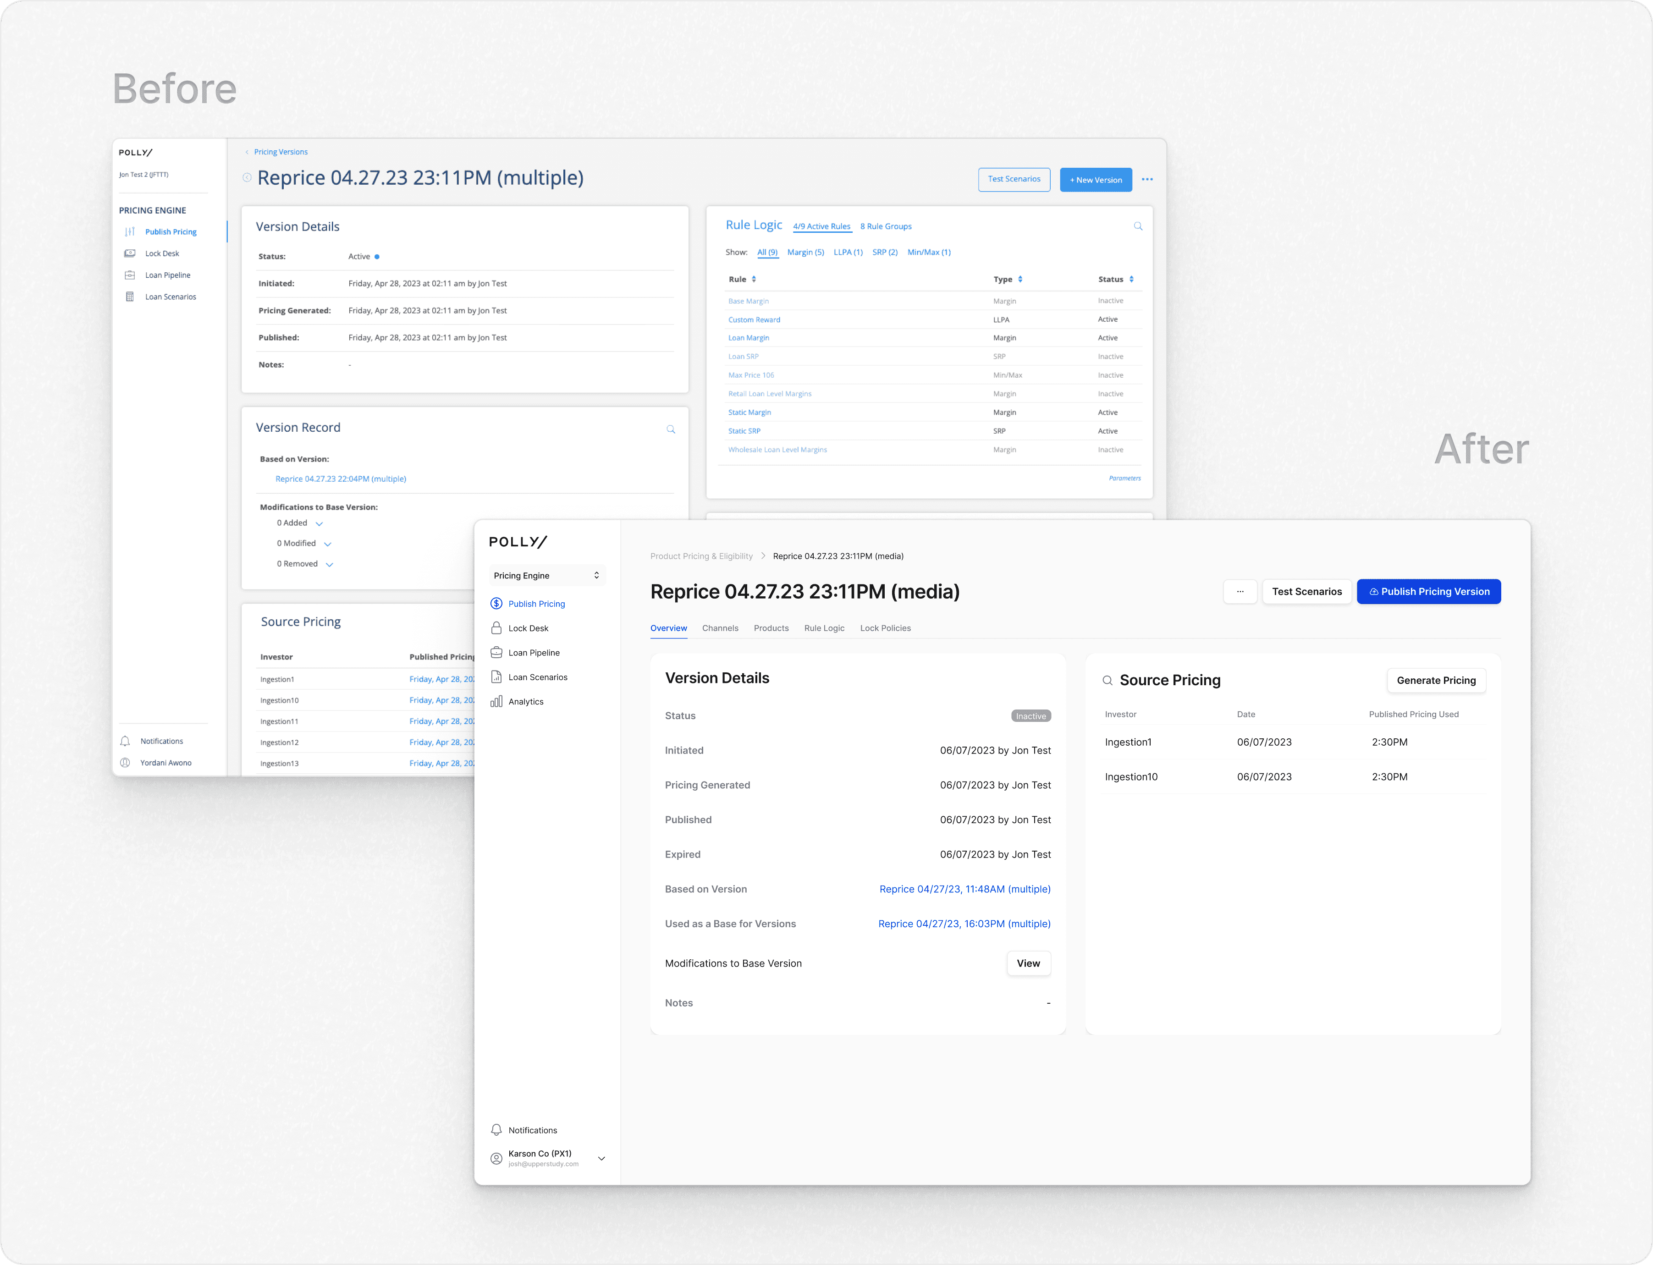Sort by Rule column arrows

coord(754,280)
